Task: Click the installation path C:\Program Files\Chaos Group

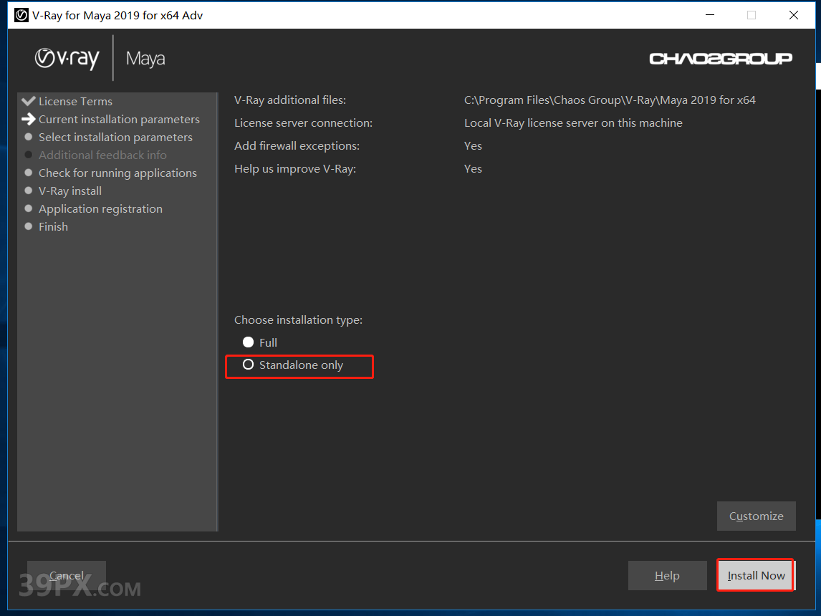Action: tap(610, 100)
